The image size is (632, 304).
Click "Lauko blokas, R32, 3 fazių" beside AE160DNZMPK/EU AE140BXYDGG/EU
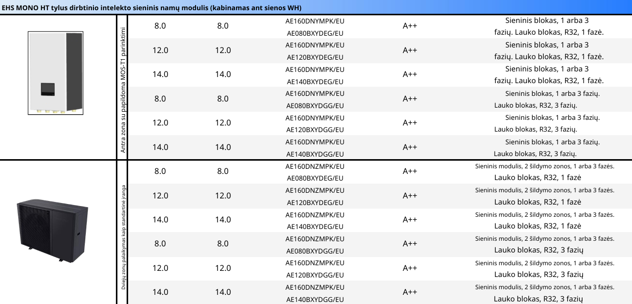click(539, 299)
